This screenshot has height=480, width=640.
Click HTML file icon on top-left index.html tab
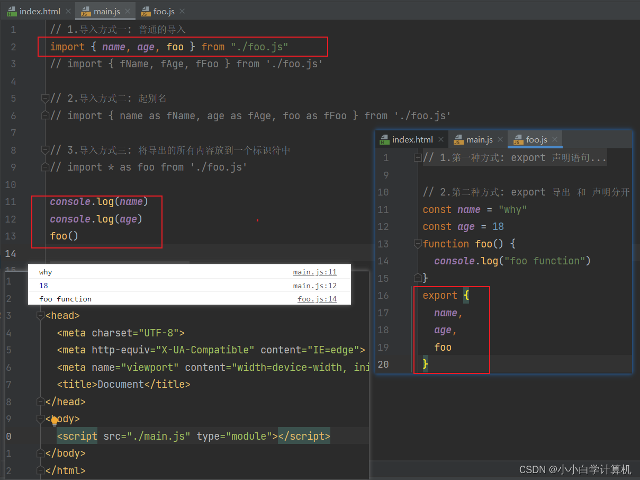point(11,11)
